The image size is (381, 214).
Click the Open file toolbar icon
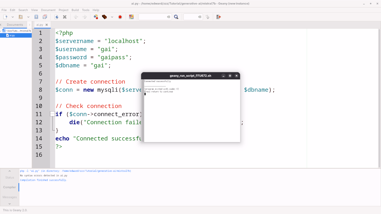(21, 17)
